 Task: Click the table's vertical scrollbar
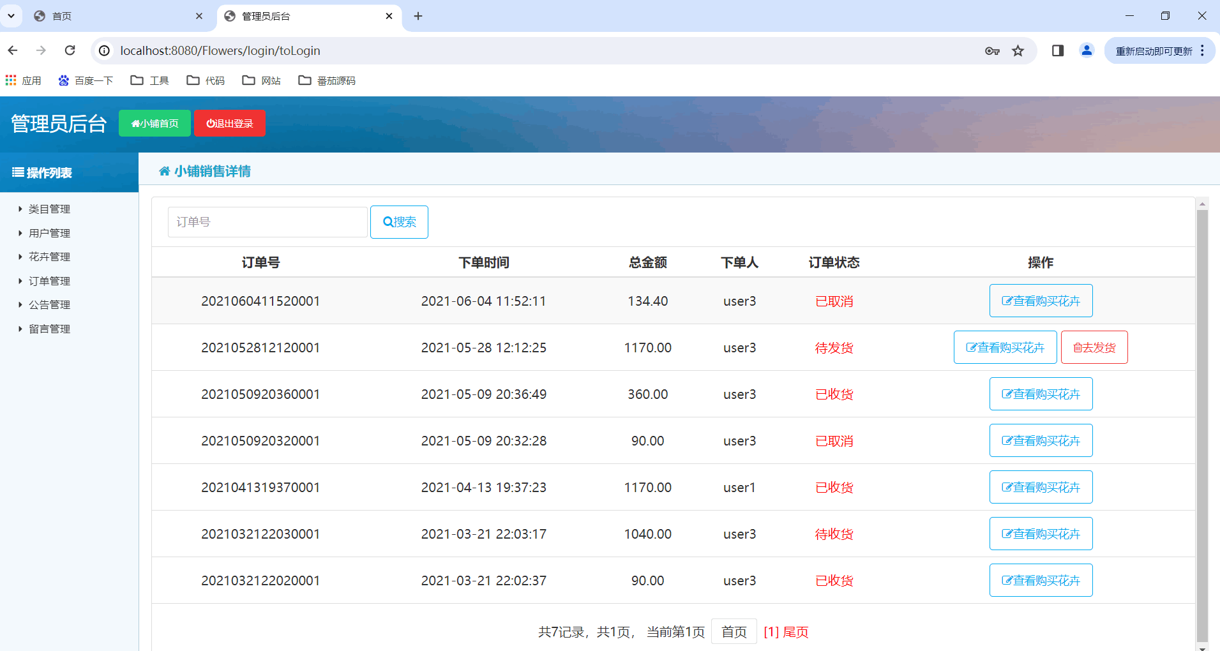(1202, 425)
